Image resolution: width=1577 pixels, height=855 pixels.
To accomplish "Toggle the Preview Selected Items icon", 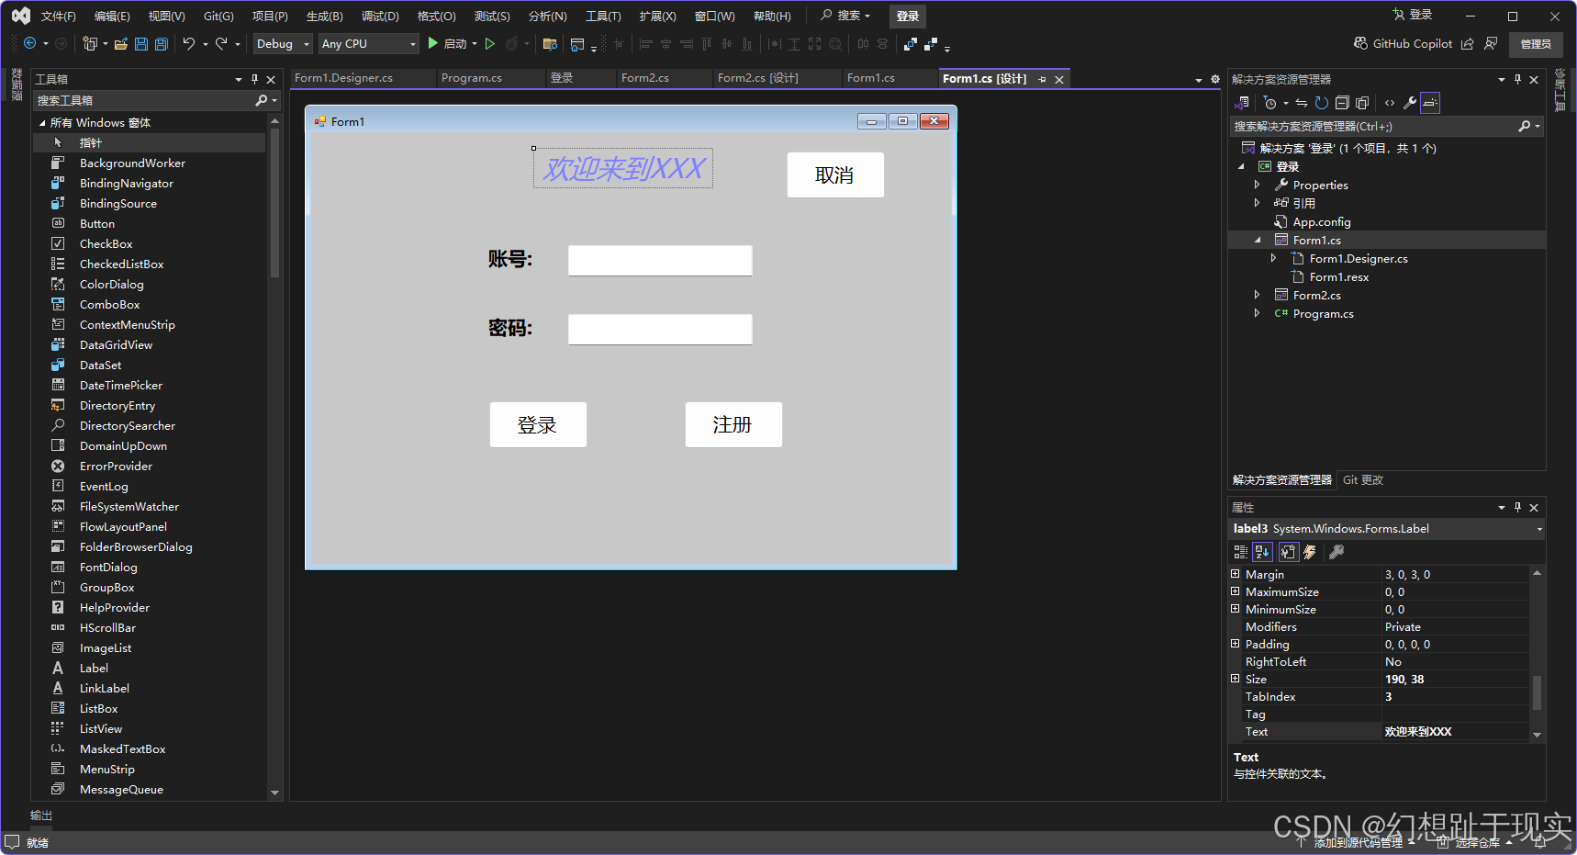I will pos(1430,103).
